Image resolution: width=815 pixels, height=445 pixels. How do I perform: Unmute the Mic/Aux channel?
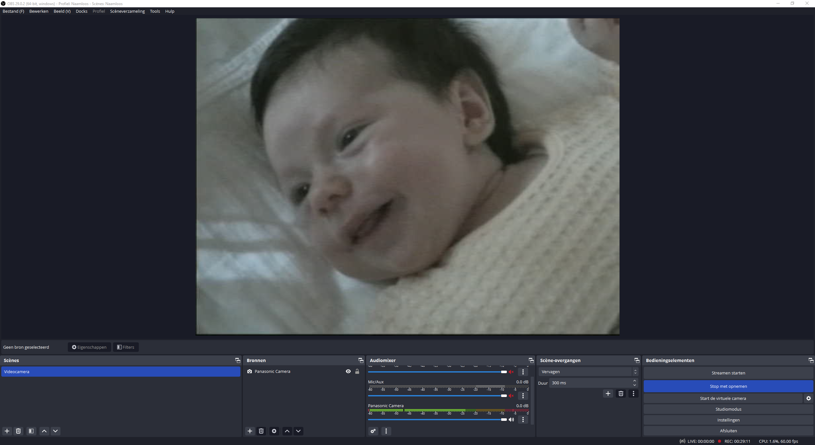[511, 396]
